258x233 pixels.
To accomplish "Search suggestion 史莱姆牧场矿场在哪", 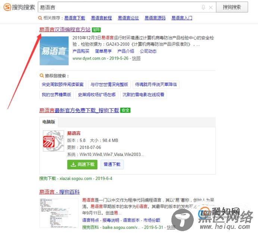I will tap(97, 95).
